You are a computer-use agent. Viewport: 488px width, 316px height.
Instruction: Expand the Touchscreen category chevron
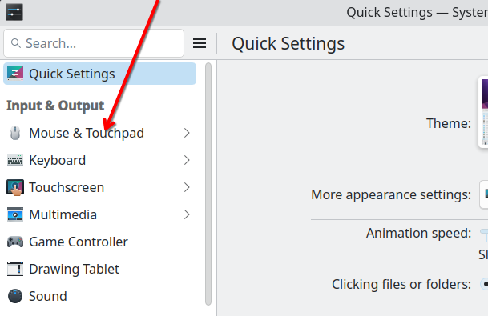[187, 187]
